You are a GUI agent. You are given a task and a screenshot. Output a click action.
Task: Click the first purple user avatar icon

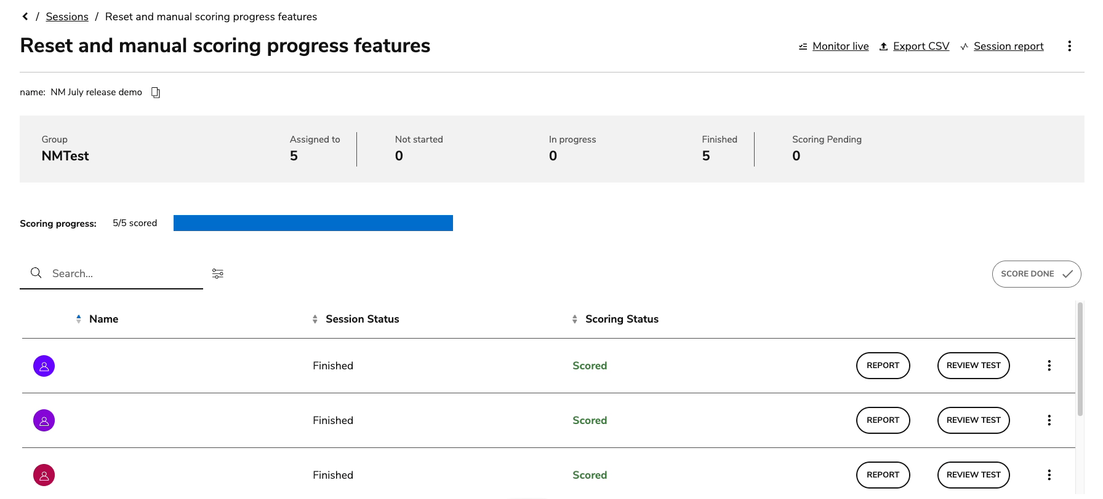pos(44,366)
